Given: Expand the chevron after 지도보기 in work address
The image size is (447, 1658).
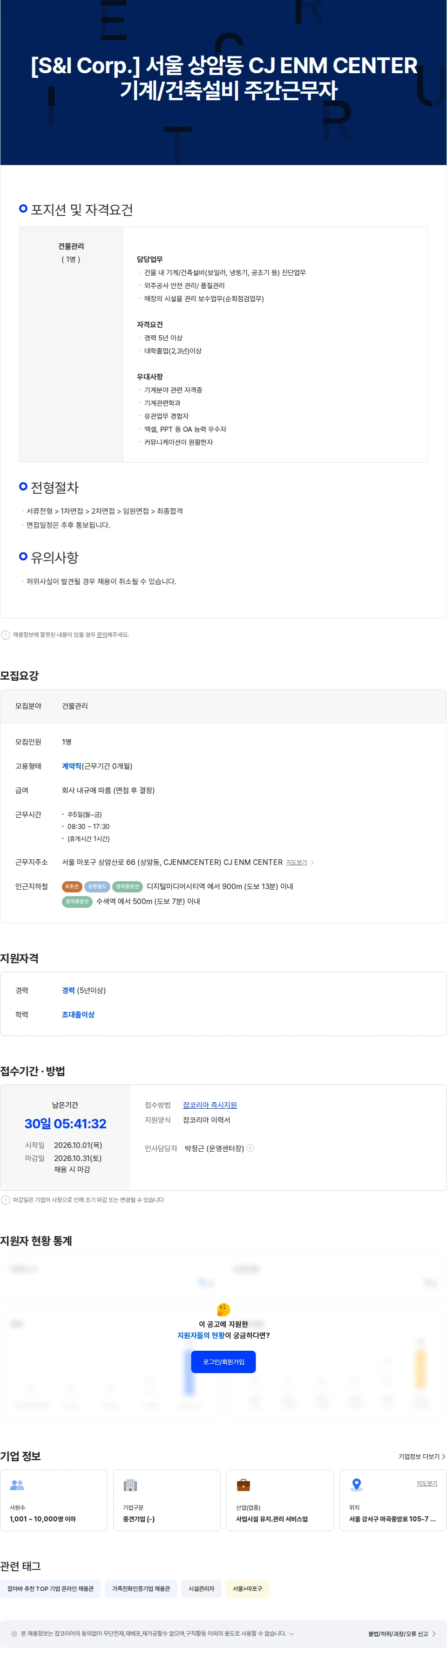Looking at the screenshot, I should [312, 863].
